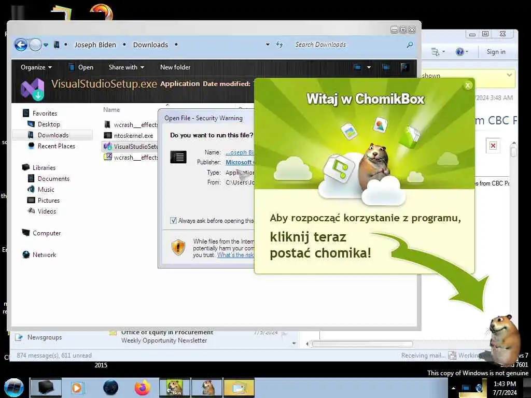Expand the yellow info bar chevron
The width and height of the screenshot is (531, 398).
click(509, 75)
